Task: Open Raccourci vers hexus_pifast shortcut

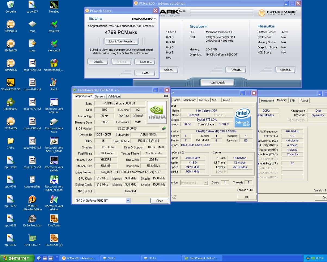Action: coord(54,141)
